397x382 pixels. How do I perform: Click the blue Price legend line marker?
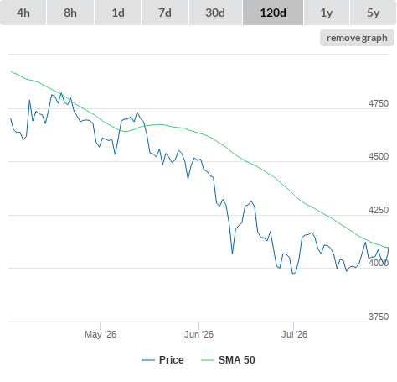[x=148, y=360]
